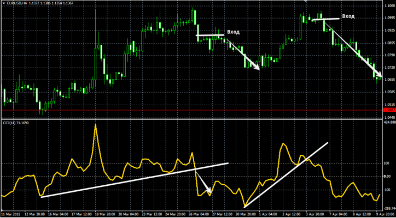396x218 pixels.
Task: Select the second 'Вход' label near top right
Action: coord(348,16)
